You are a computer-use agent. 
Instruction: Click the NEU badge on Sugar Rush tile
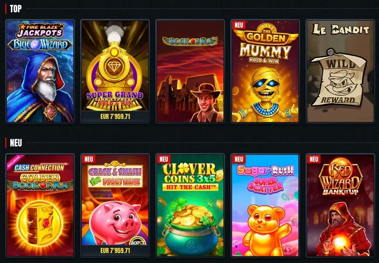pyautogui.click(x=239, y=159)
